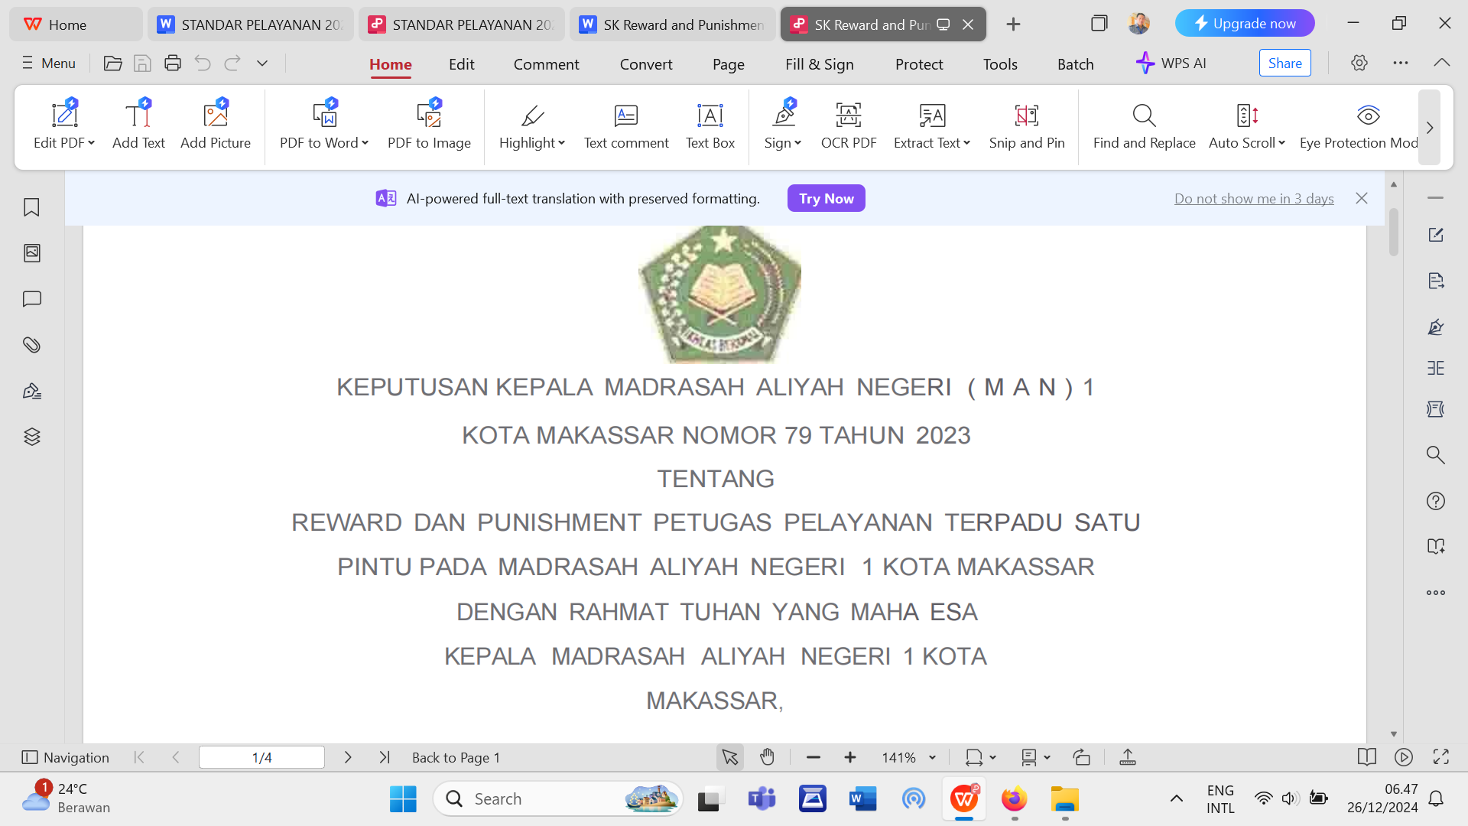Image resolution: width=1468 pixels, height=826 pixels.
Task: Open WPS AI
Action: (1171, 63)
